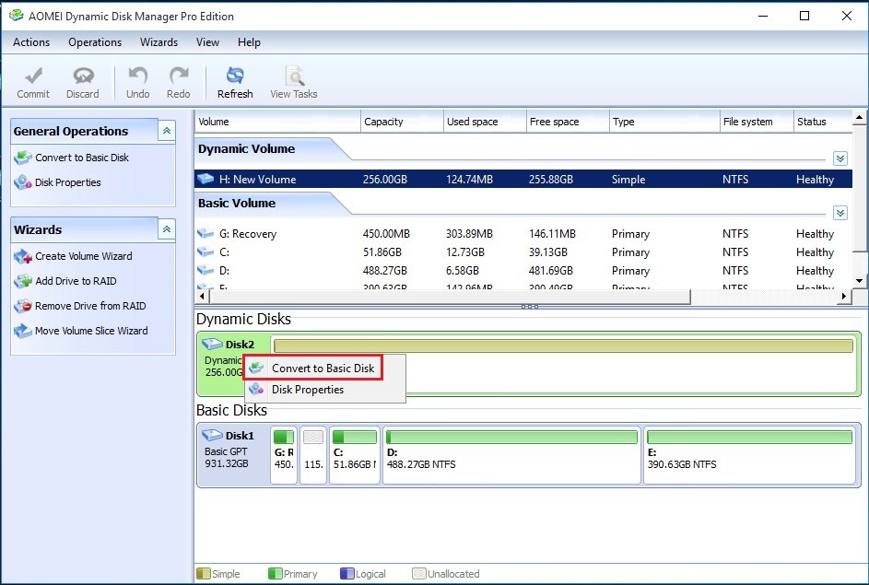Click the Commit checkmark toolbar icon
Viewport: 869px width, 585px height.
pos(33,76)
